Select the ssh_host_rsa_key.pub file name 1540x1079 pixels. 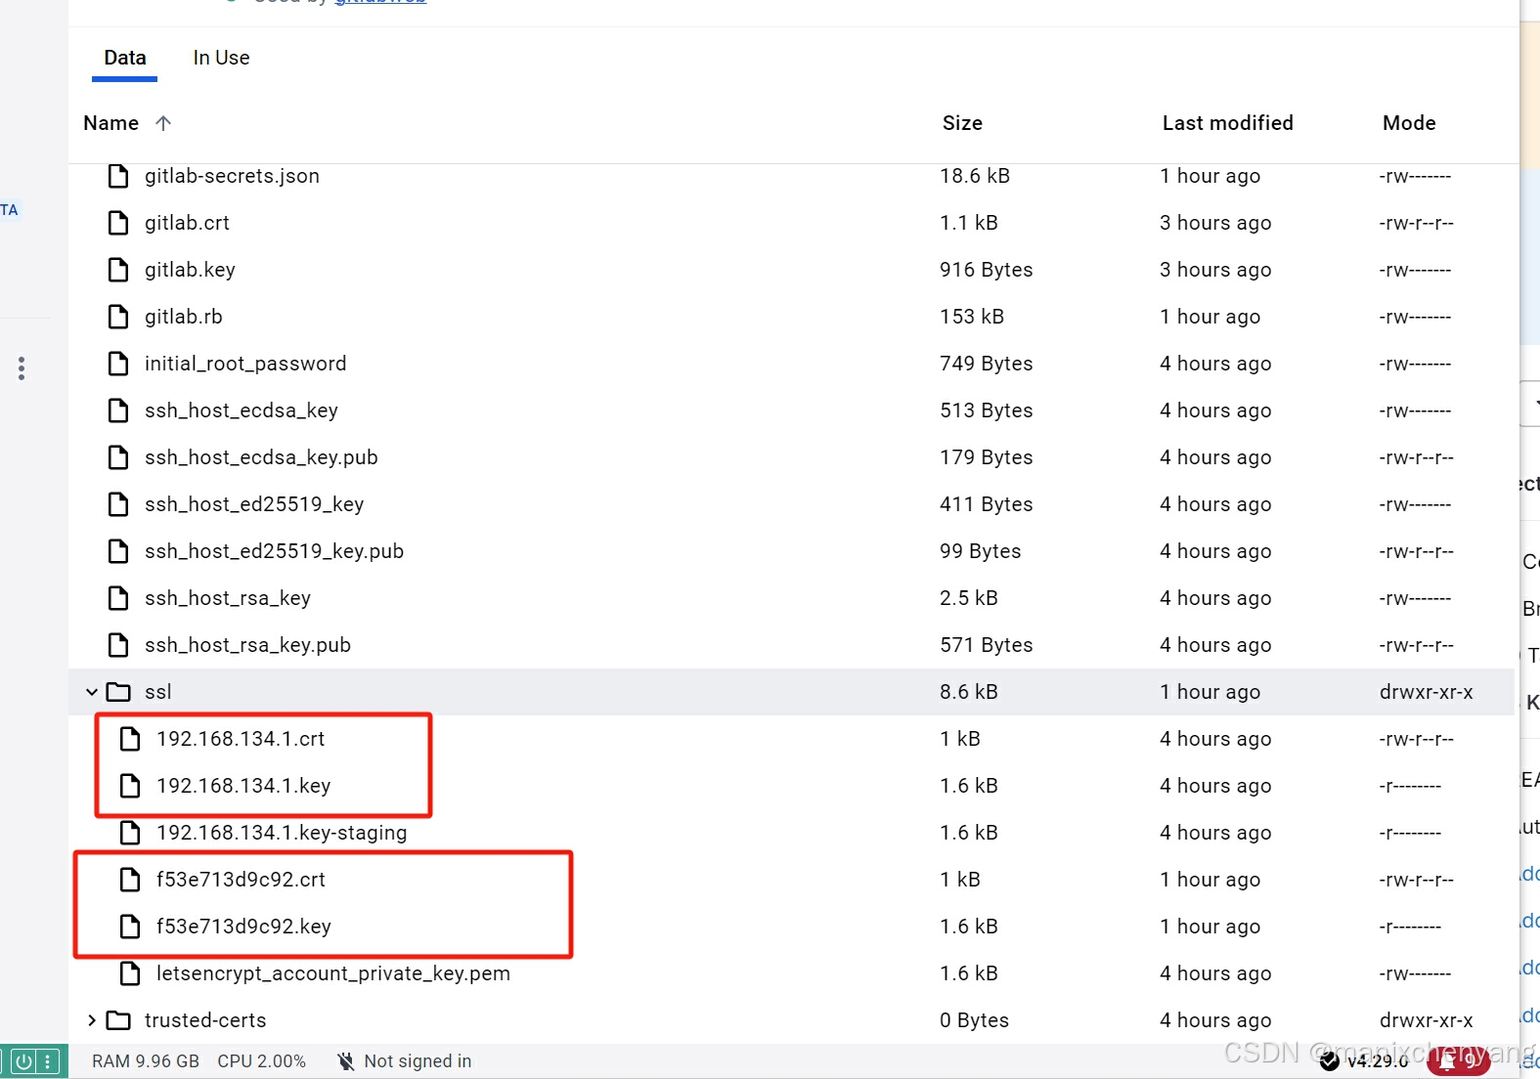pyautogui.click(x=247, y=645)
